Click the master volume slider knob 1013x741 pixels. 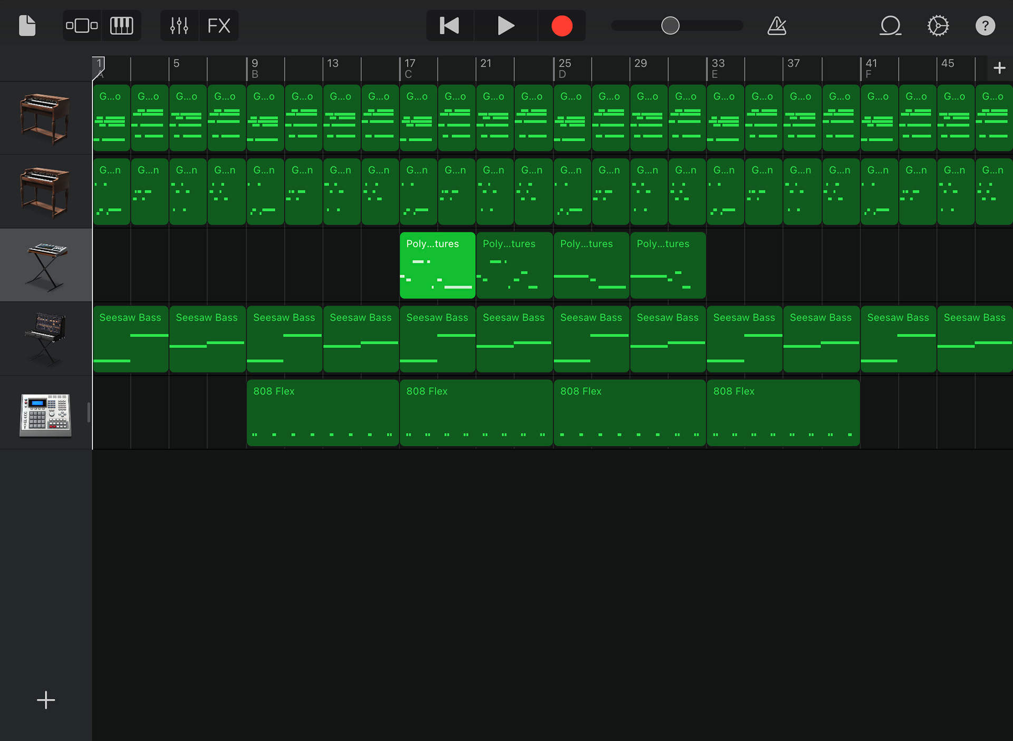[x=670, y=25]
